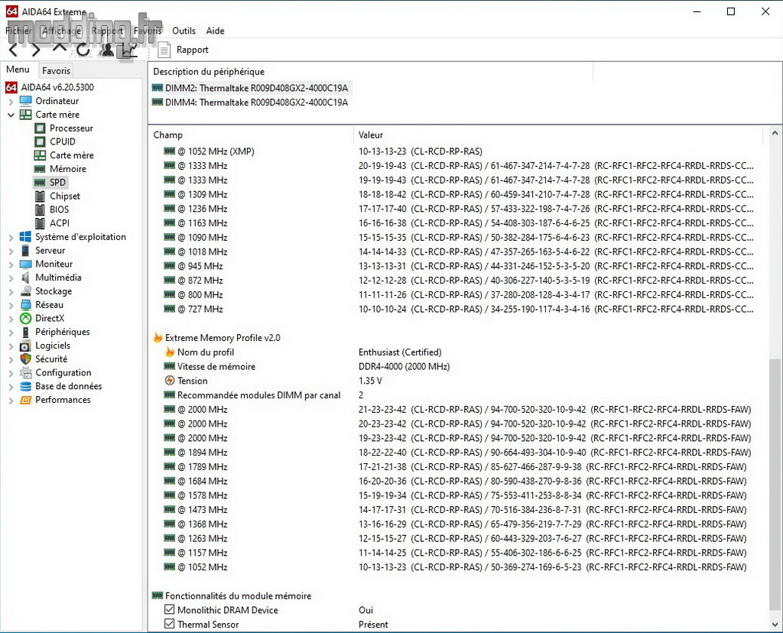Expand the Système d'exploitation node
Viewport: 783px width, 633px height.
click(11, 238)
